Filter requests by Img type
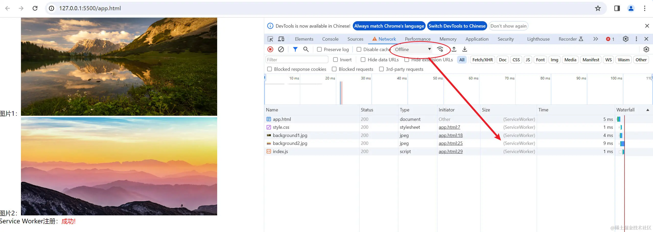The width and height of the screenshot is (653, 232). click(x=554, y=60)
